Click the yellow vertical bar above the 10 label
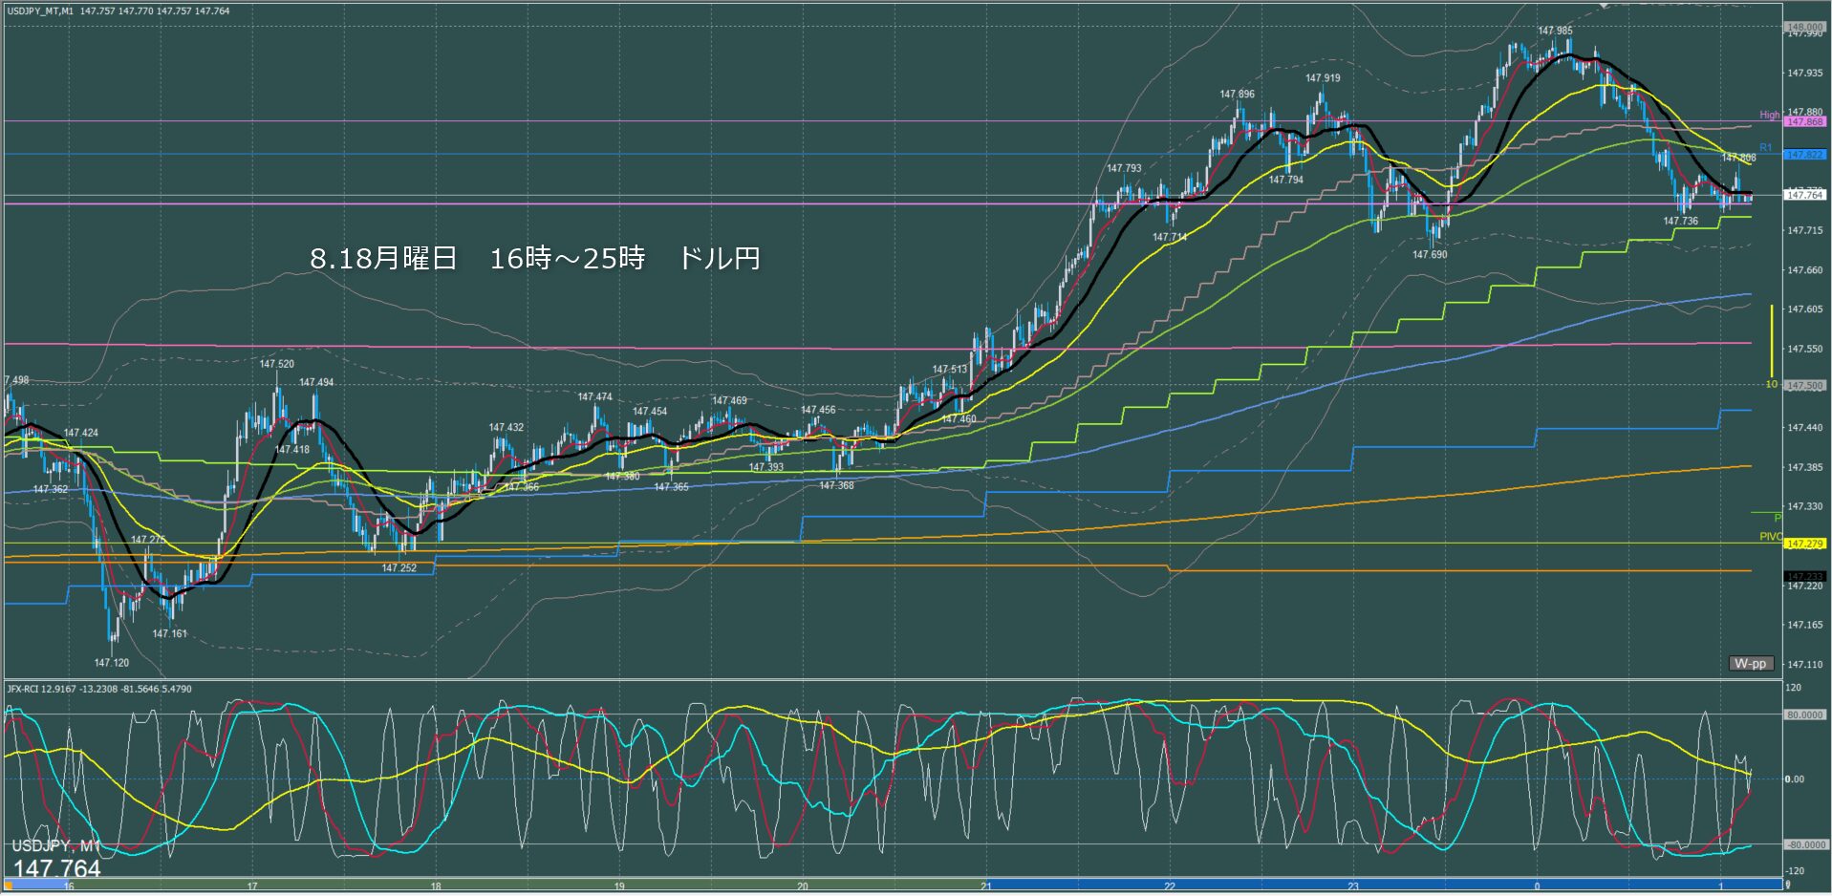The width and height of the screenshot is (1832, 896). (x=1772, y=340)
